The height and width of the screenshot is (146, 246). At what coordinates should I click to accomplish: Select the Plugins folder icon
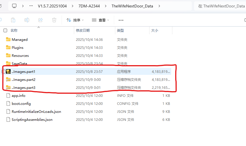pos(8,47)
